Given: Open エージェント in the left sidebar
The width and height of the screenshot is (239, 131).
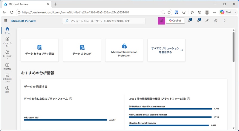Looking at the screenshot, I should (x=7, y=55).
